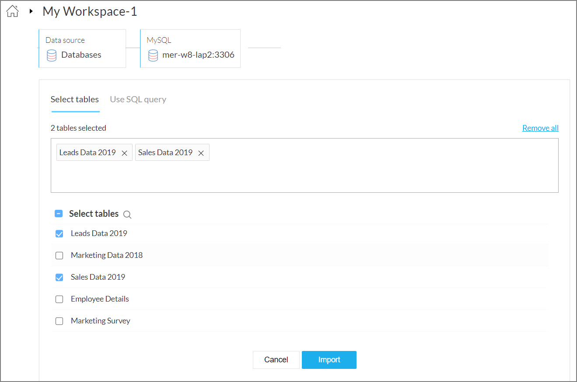Screen dimensions: 577x382
Task: Switch to the Select tables tab
Action: tap(75, 99)
